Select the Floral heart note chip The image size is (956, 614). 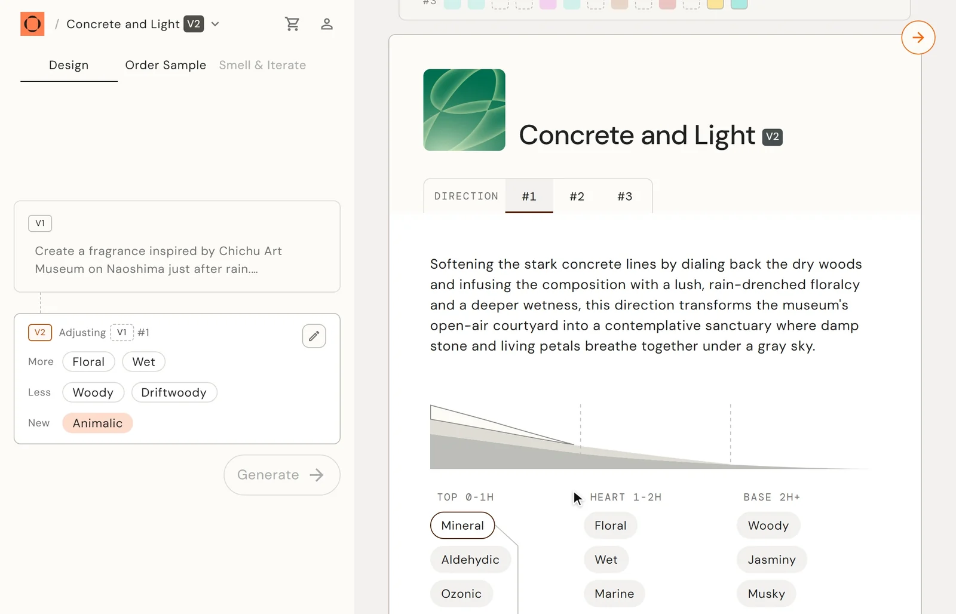click(611, 526)
